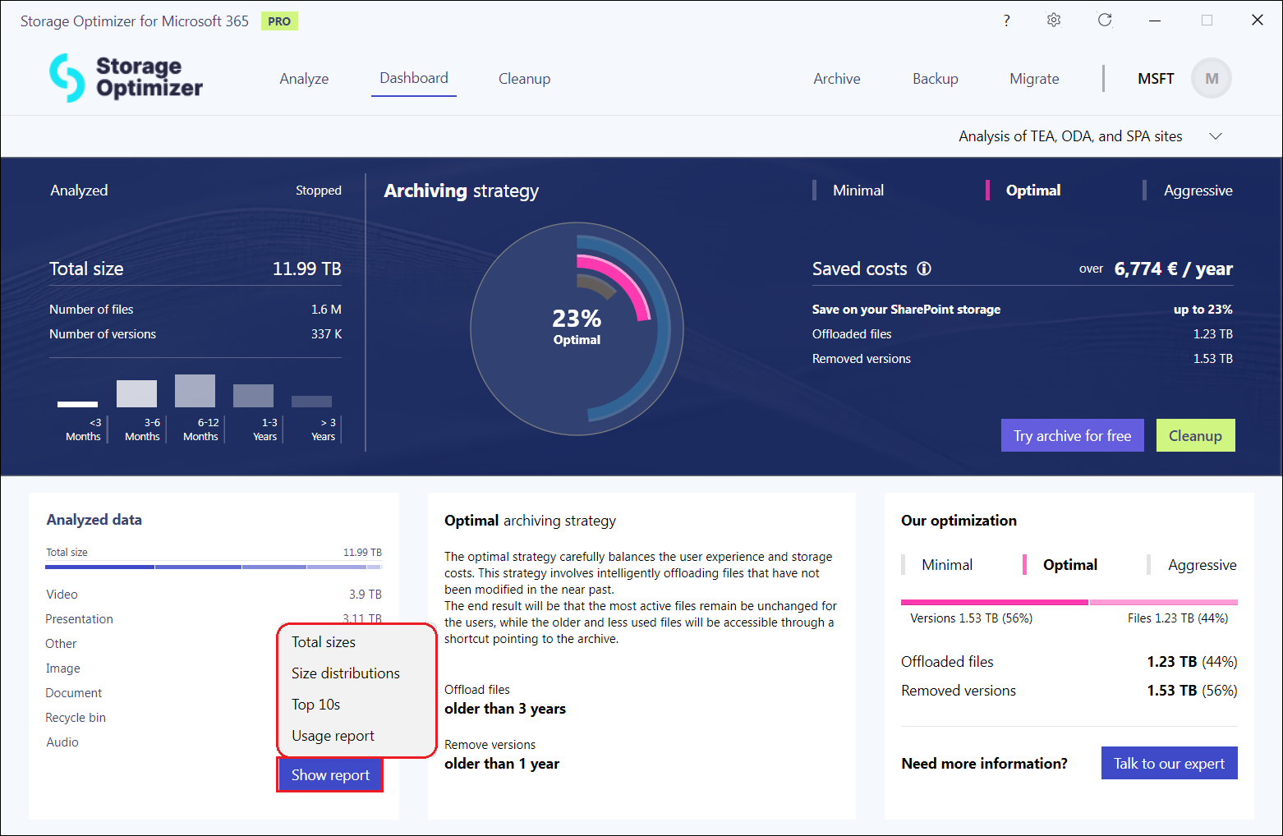This screenshot has width=1283, height=836.
Task: Click the 6-12 Months bar in histogram
Action: pos(195,391)
